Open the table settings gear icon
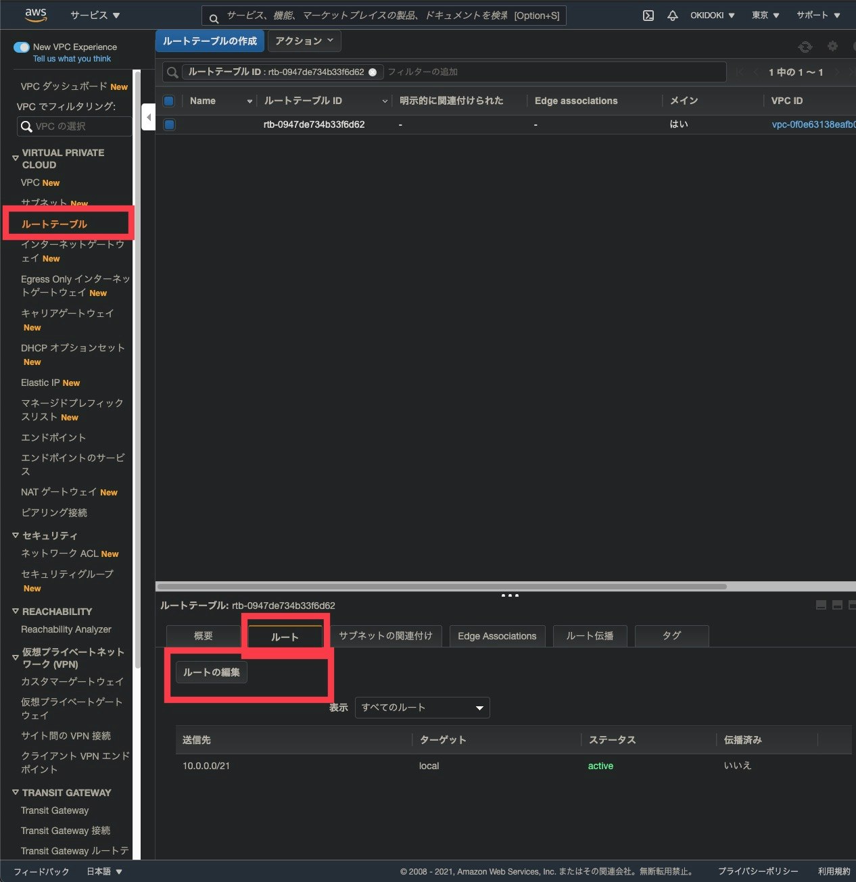Image resolution: width=856 pixels, height=882 pixels. [832, 46]
